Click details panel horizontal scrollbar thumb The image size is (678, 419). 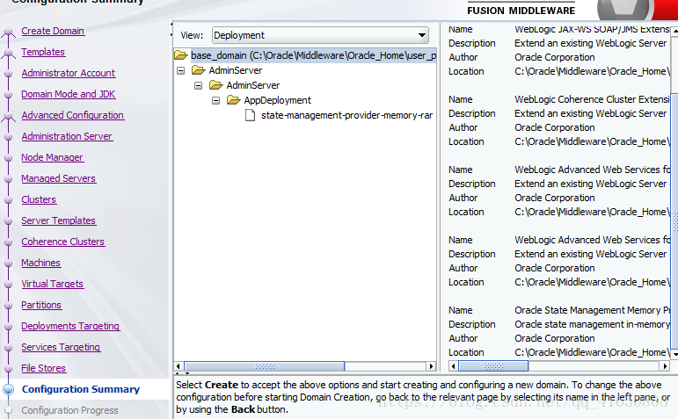(x=493, y=366)
